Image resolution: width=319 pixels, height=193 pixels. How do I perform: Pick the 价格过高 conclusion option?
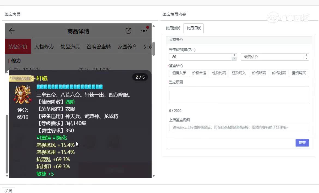pyautogui.click(x=279, y=73)
